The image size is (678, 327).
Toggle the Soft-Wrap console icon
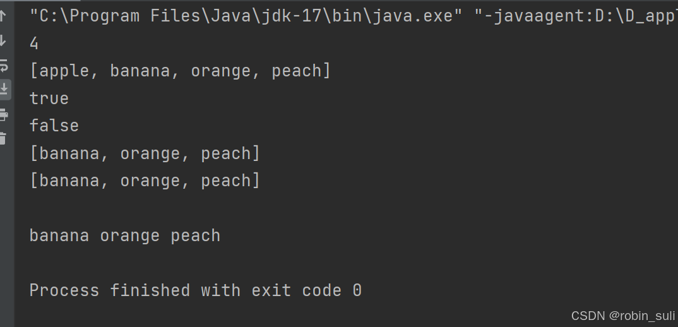click(3, 66)
